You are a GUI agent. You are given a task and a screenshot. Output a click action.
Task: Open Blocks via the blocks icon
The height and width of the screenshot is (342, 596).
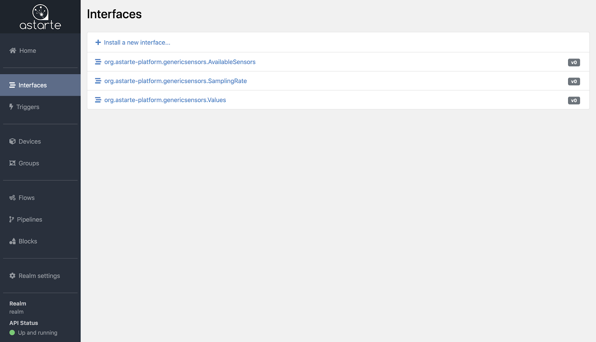point(12,241)
